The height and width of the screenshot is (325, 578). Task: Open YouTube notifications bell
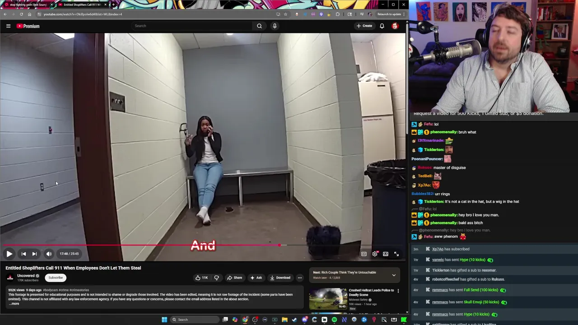click(x=382, y=26)
